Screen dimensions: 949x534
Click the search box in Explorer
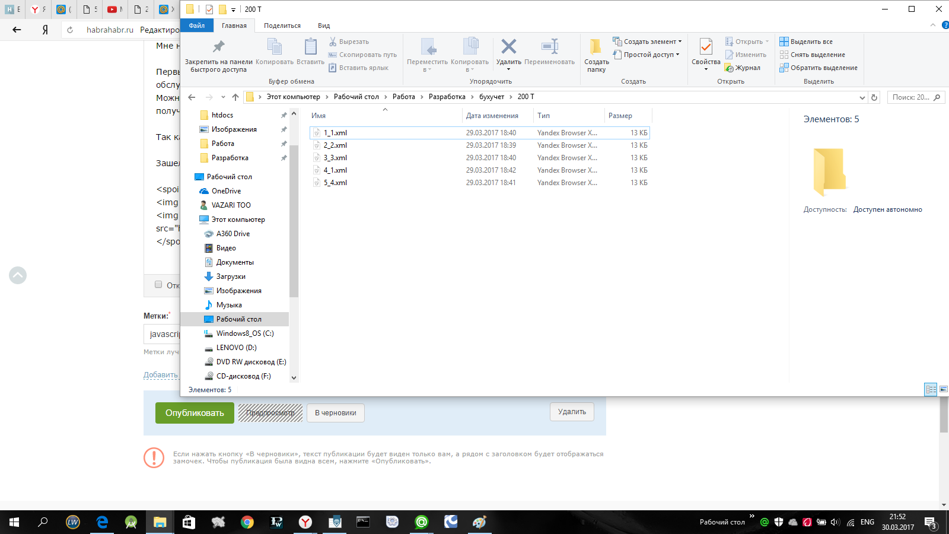click(916, 97)
